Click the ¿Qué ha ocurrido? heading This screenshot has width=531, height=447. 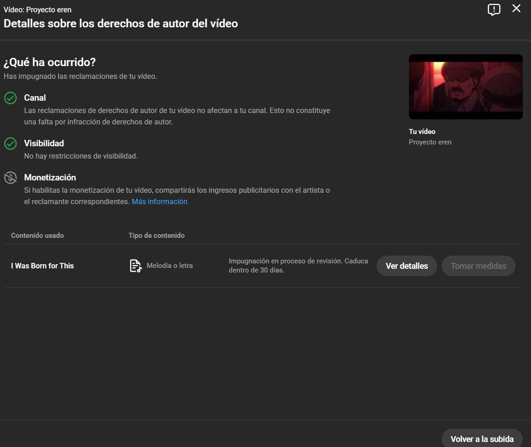50,62
